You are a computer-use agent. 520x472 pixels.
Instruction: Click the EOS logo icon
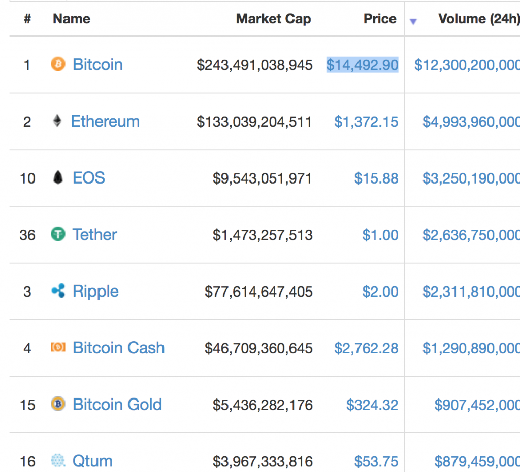click(58, 177)
